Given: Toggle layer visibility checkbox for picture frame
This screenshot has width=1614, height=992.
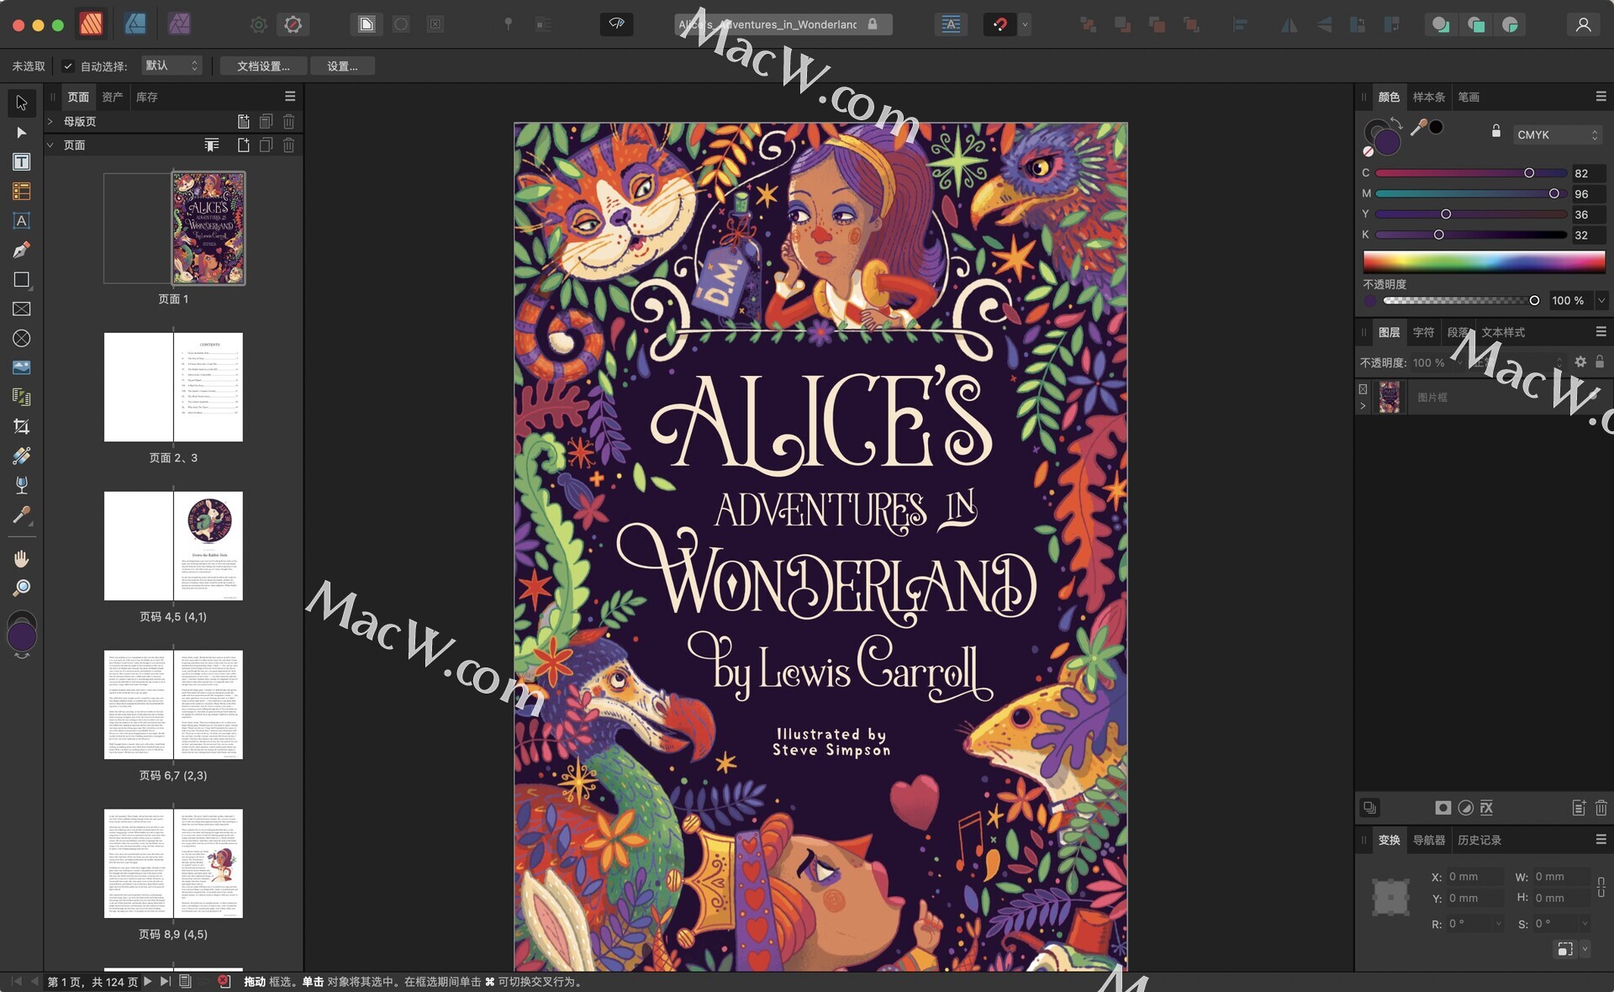Looking at the screenshot, I should pyautogui.click(x=1363, y=389).
